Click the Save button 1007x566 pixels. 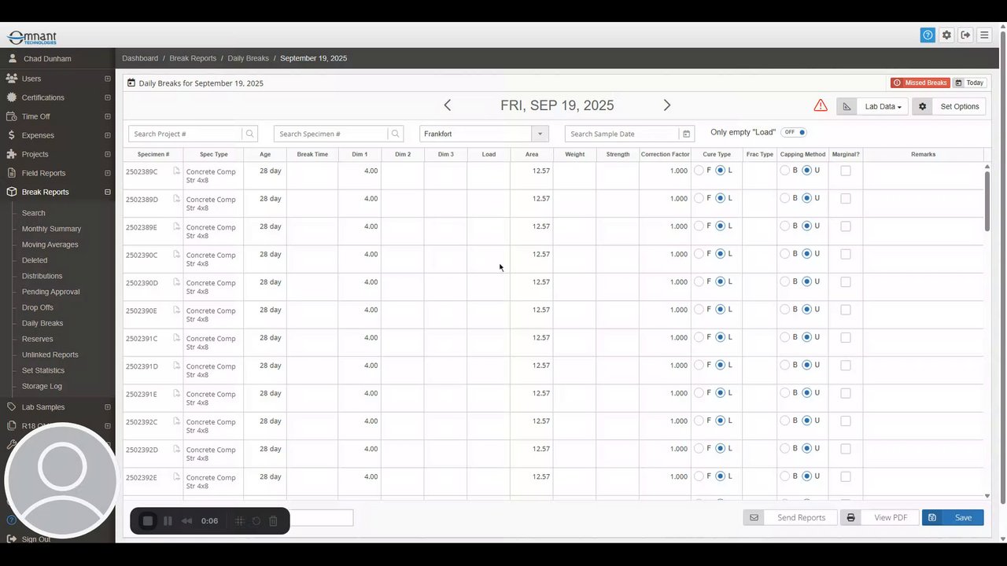coord(953,517)
